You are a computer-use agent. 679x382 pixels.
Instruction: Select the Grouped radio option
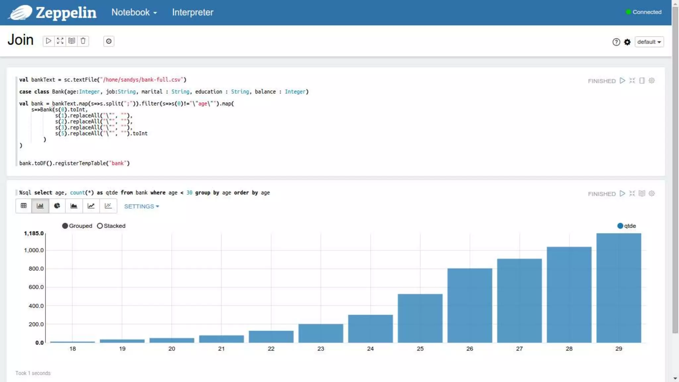[x=65, y=226]
